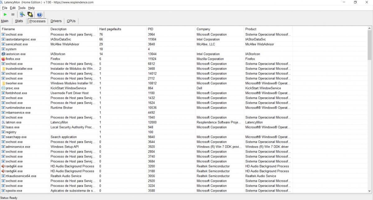Click the speaker icon in the PID 3200 row
The width and height of the screenshot is (373, 200).
[3, 166]
